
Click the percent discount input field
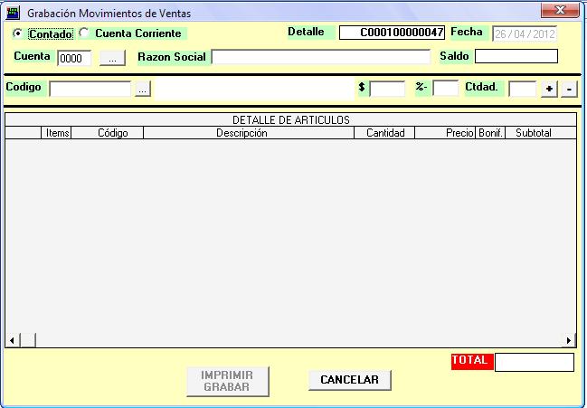[x=445, y=89]
